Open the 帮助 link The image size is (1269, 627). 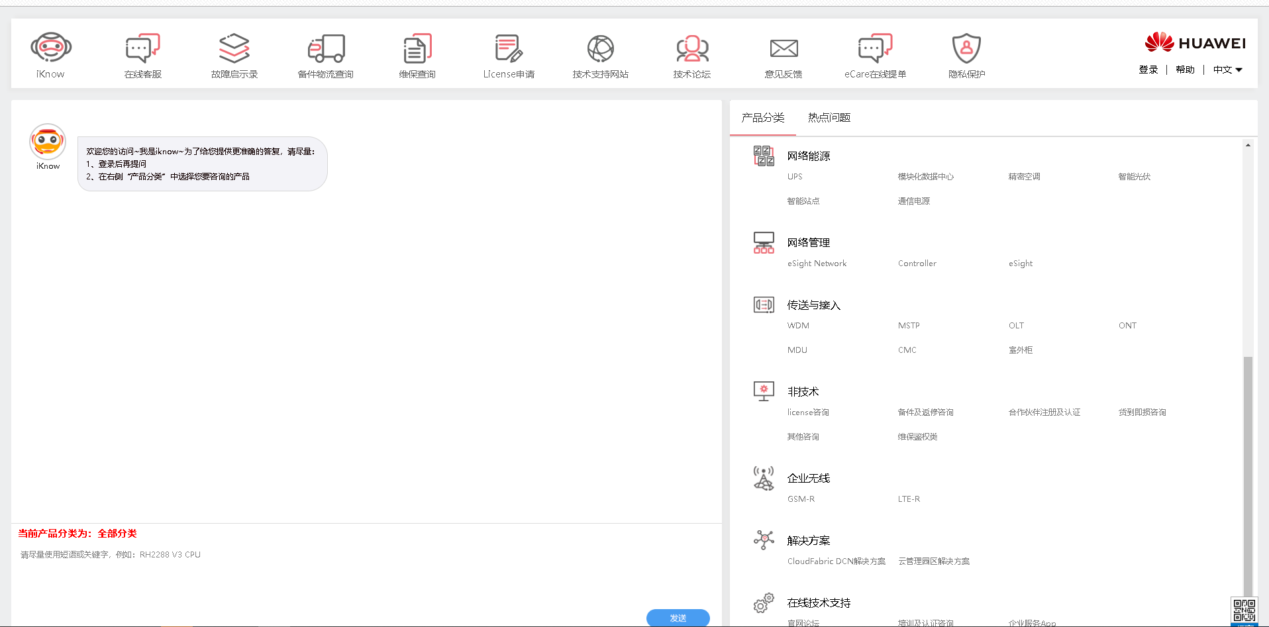click(x=1186, y=70)
